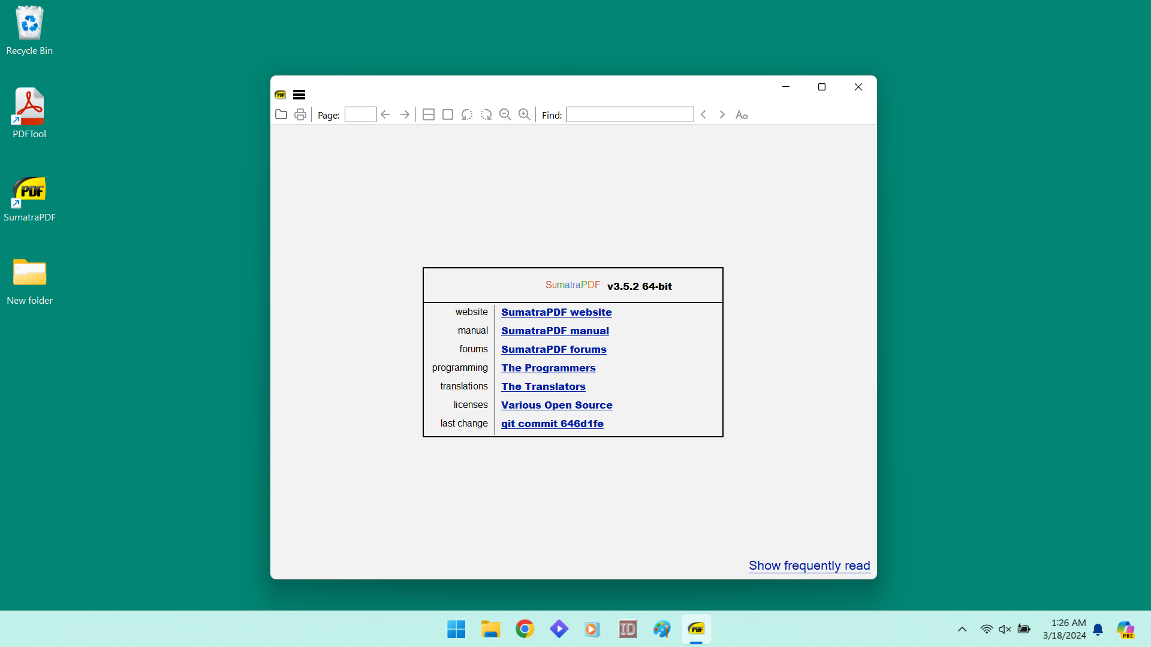Close the SumatraPDF window
Screen dimensions: 1151x647
point(858,87)
